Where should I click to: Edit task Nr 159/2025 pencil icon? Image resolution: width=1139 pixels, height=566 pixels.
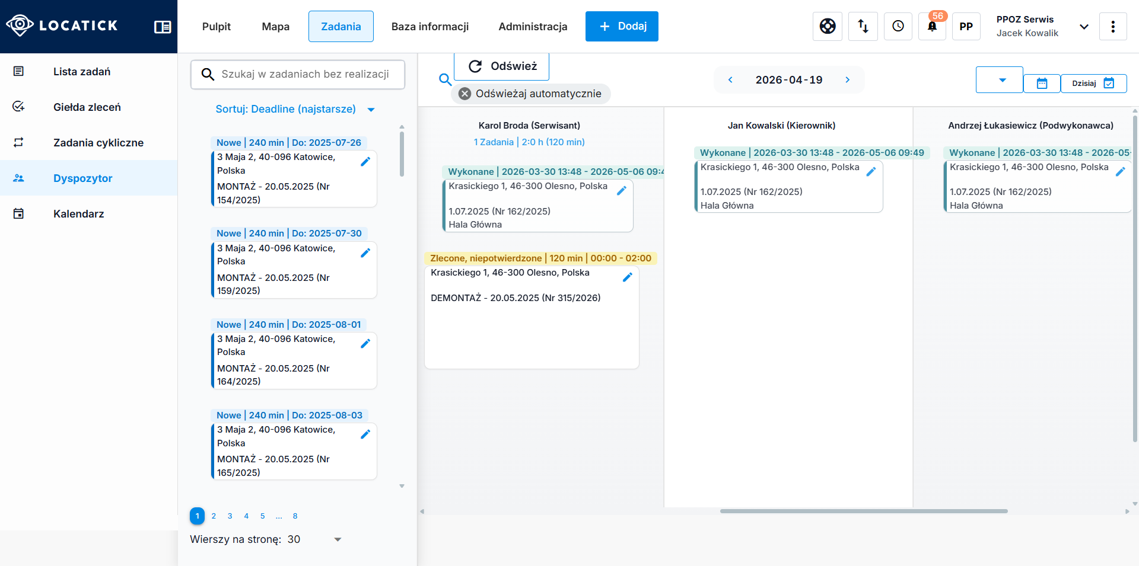pyautogui.click(x=365, y=252)
